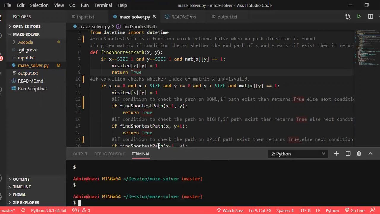Click the def findShortestPath(x, y) line
The width and height of the screenshot is (380, 214).
[126, 52]
